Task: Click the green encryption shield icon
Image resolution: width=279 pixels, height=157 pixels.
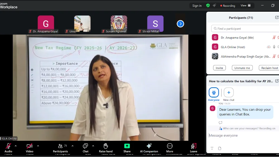Action: (x=208, y=5)
